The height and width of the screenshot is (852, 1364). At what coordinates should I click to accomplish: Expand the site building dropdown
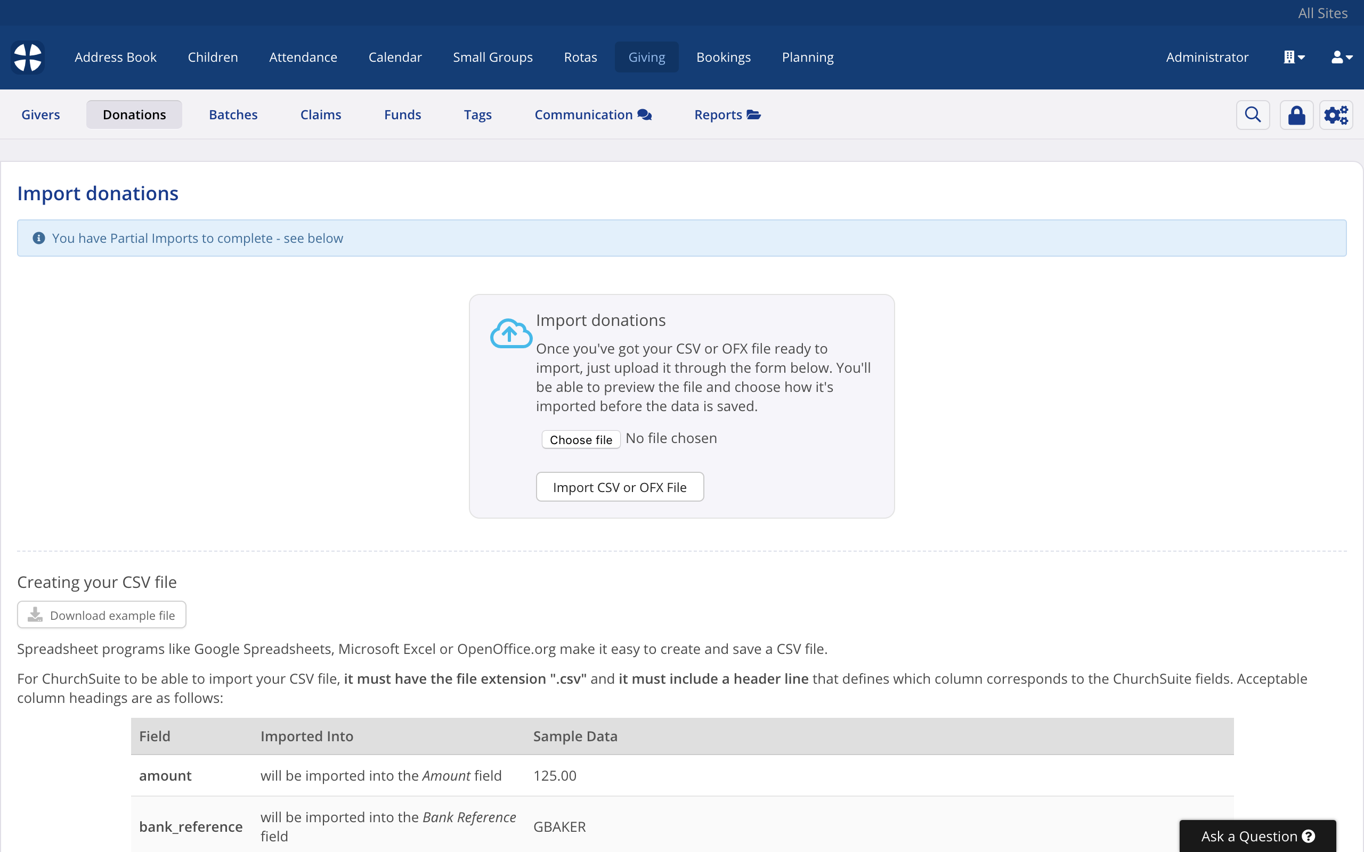[1294, 58]
